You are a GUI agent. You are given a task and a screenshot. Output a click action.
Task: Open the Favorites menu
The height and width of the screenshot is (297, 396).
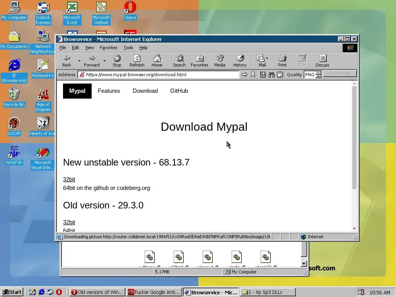click(108, 48)
